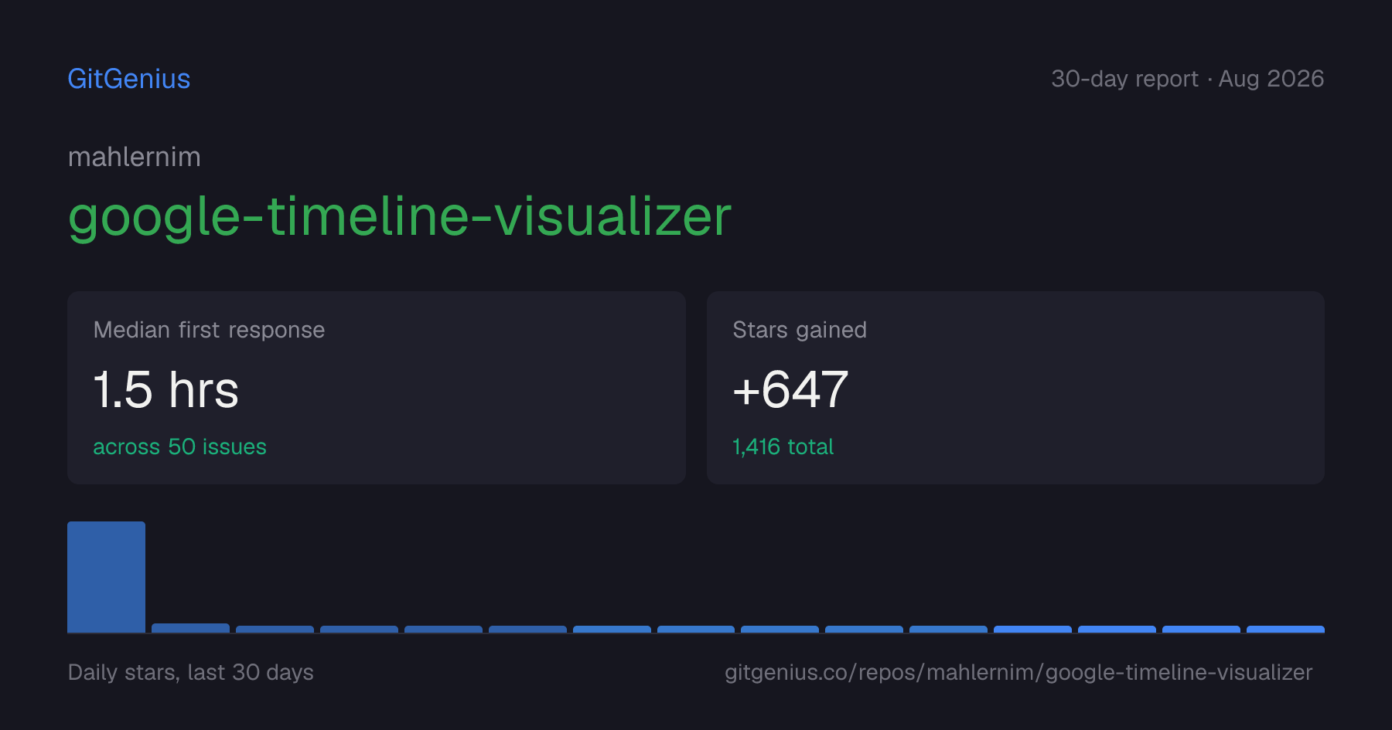Image resolution: width=1392 pixels, height=730 pixels.
Task: Select the third bar of daily stars
Action: click(x=275, y=630)
